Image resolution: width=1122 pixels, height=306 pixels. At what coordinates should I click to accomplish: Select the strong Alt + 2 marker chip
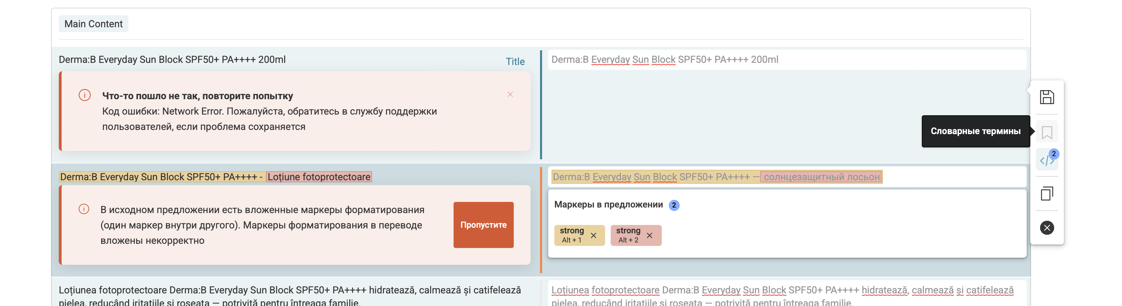pos(636,235)
